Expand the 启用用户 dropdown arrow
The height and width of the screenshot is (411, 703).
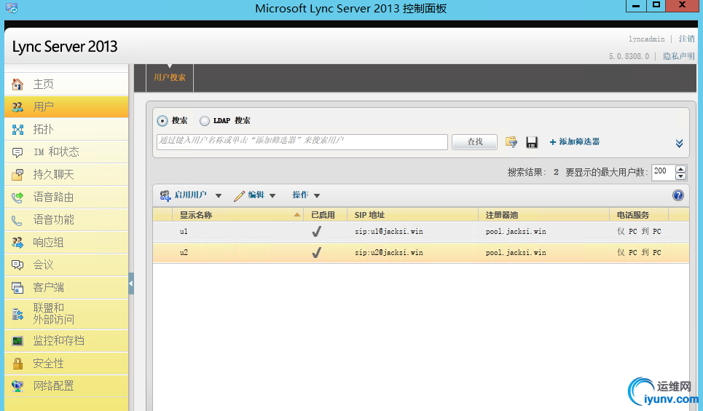[x=219, y=195]
